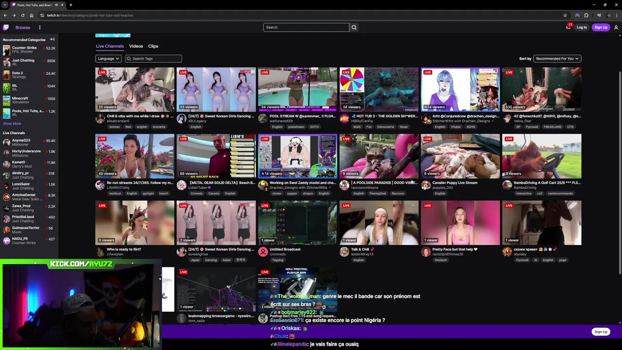Open the browser extensions puzzle icon
The image size is (622, 350).
[x=587, y=15]
